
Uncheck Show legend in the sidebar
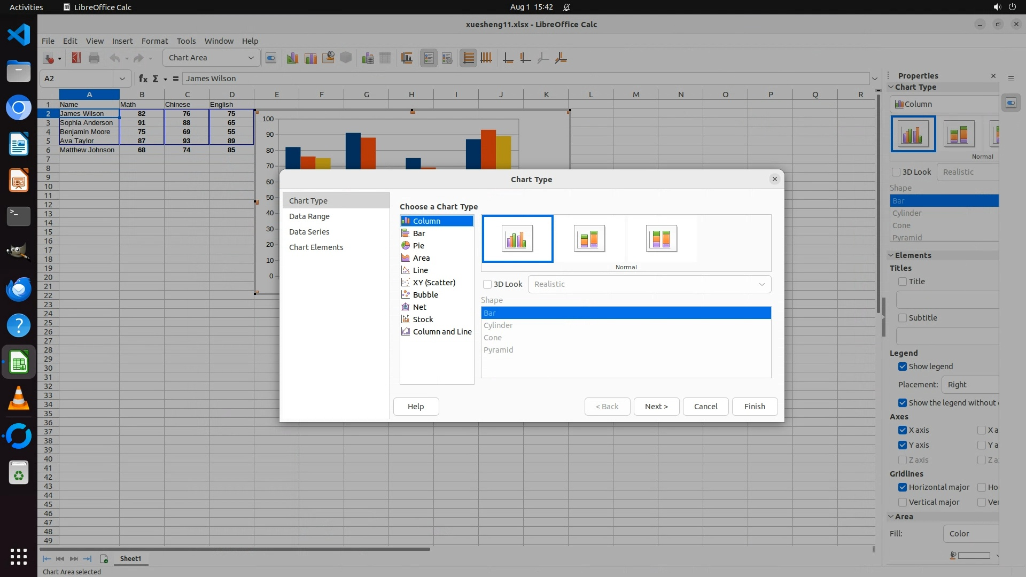pos(903,367)
